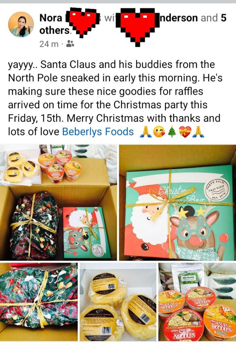View the cheese fluffy mamon photo
This screenshot has height=344, width=236.
[118, 302]
